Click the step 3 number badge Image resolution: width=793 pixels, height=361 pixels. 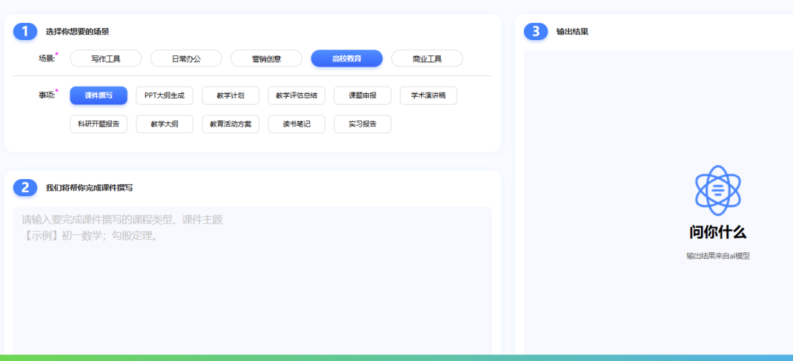click(535, 32)
